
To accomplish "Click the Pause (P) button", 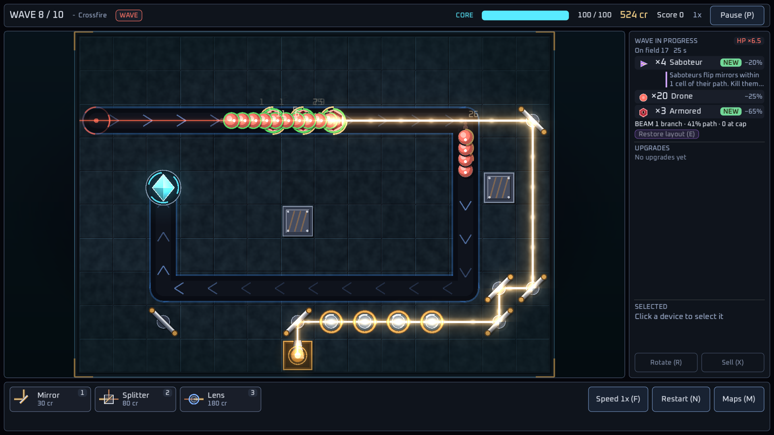I will pyautogui.click(x=737, y=15).
